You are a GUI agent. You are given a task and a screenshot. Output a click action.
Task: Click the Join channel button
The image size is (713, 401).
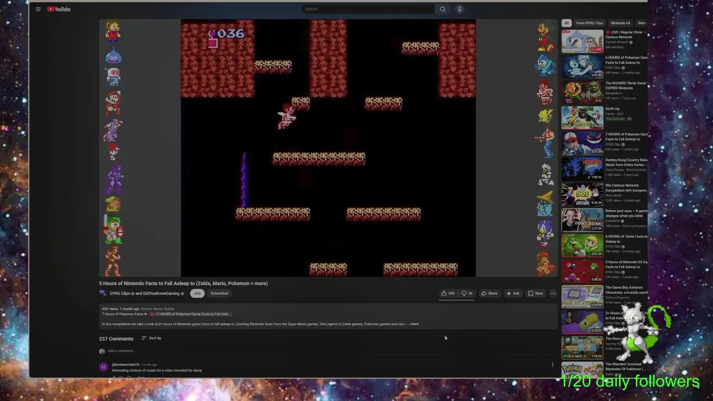pyautogui.click(x=197, y=294)
